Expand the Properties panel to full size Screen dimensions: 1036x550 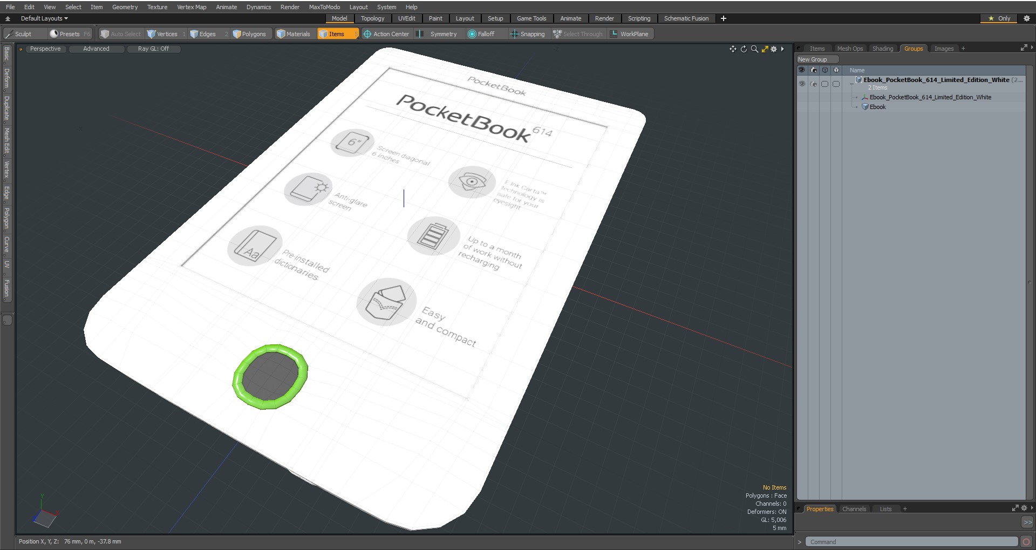coord(1015,508)
